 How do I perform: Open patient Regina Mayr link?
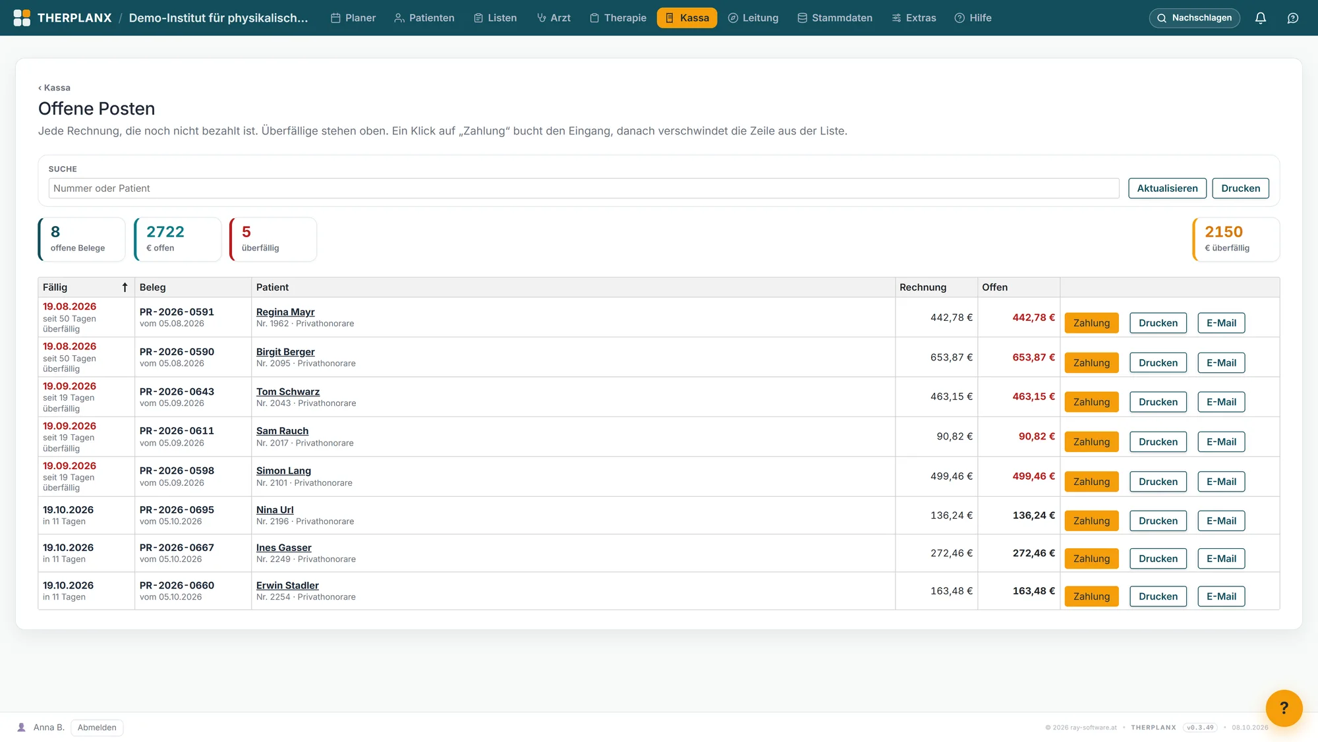point(285,312)
